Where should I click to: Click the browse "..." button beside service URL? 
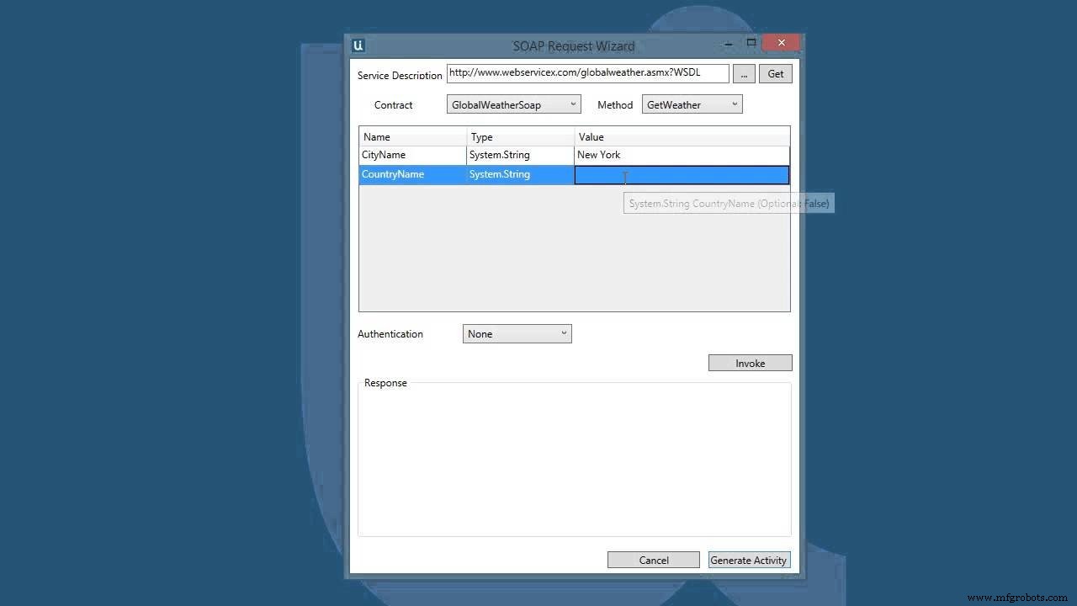point(743,73)
